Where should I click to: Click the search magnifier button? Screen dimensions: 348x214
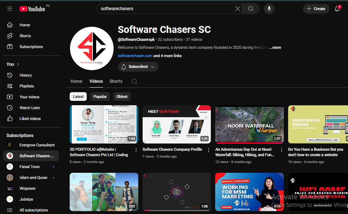(251, 9)
